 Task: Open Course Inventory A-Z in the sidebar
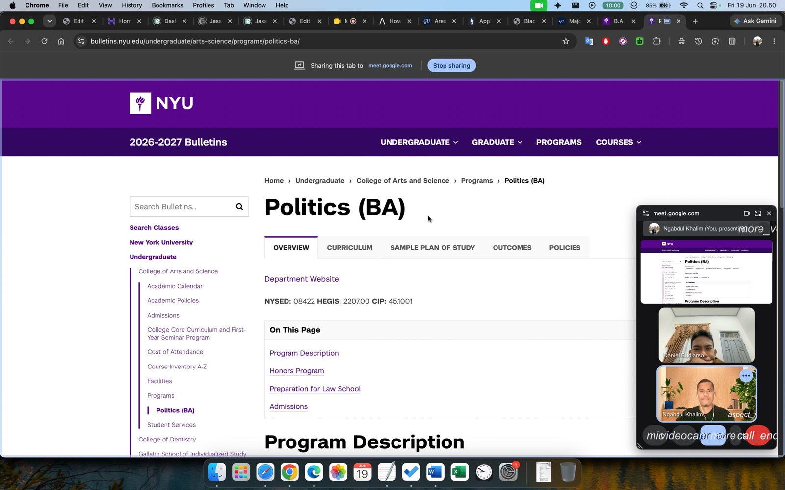(x=177, y=367)
